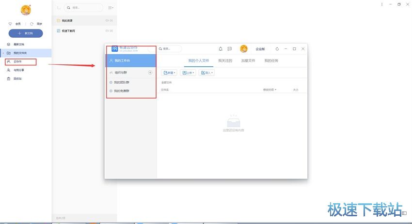This screenshot has height=224, width=412.
Task: Open the 上传 upload dropdown
Action: pyautogui.click(x=188, y=73)
